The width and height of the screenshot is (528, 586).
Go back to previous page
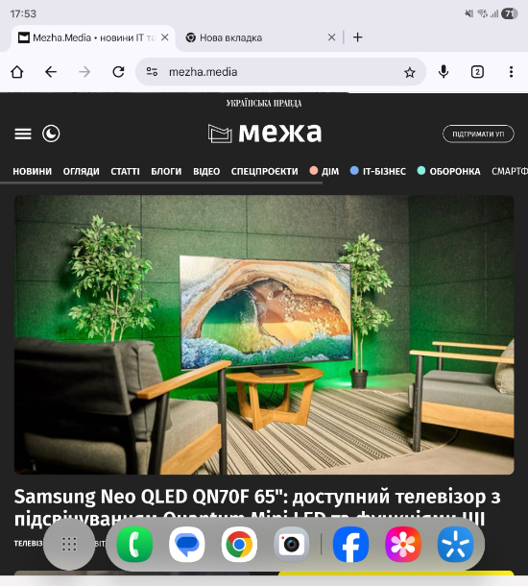tap(51, 72)
